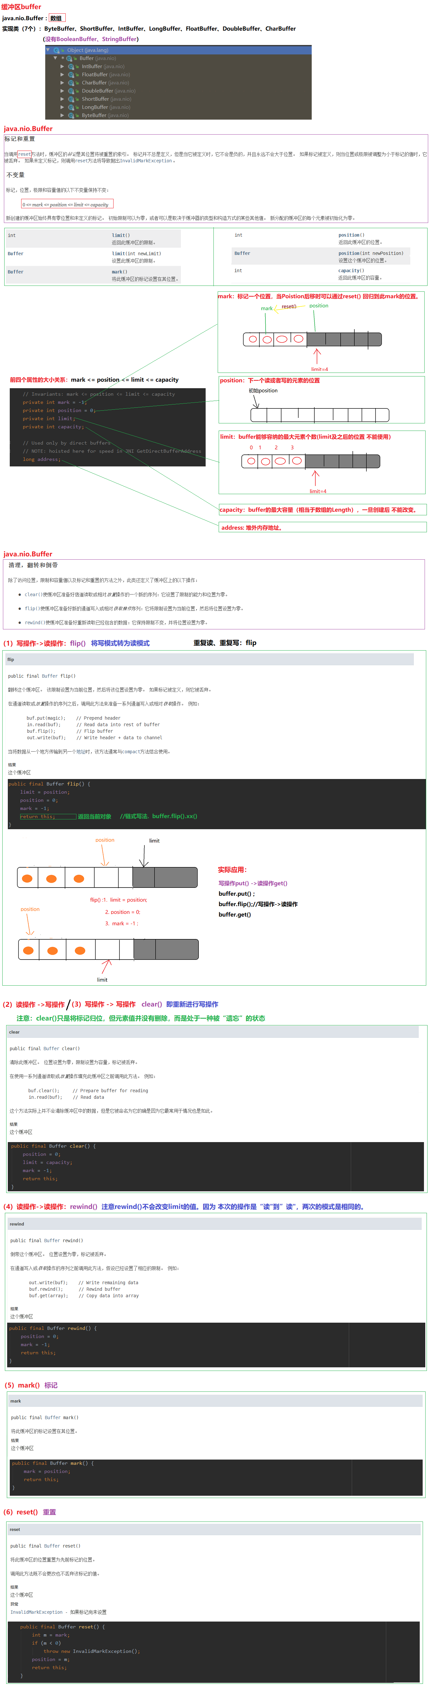Expand the IntBuffer tree node arrow
The width and height of the screenshot is (436, 1690).
(62, 66)
